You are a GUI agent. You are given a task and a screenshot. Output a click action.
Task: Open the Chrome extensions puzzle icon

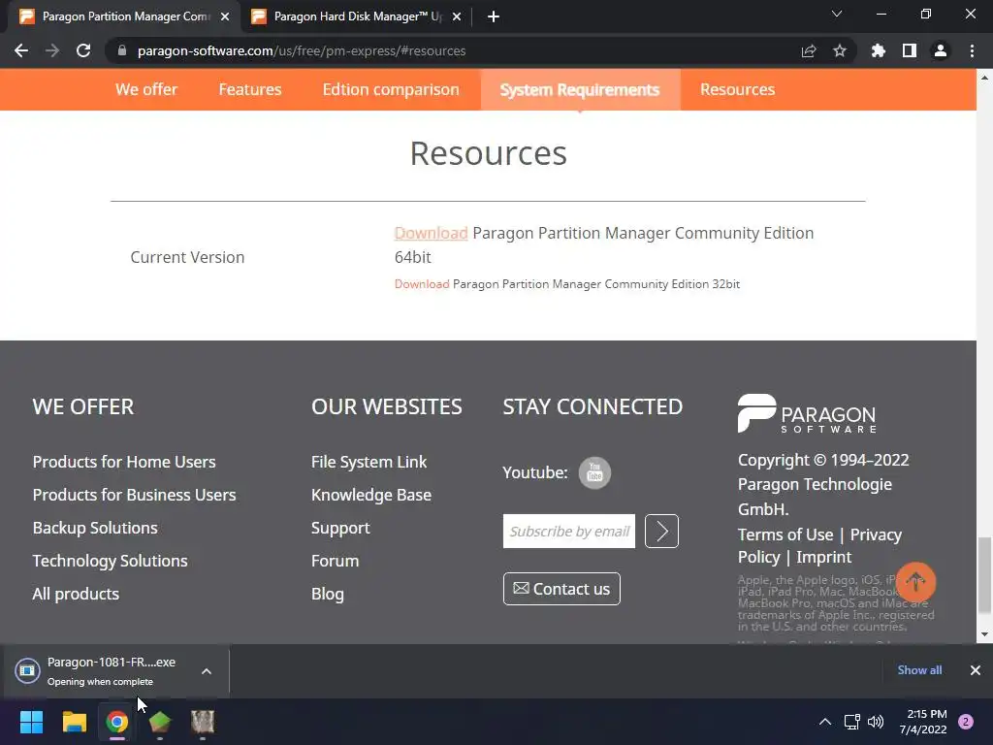(878, 50)
